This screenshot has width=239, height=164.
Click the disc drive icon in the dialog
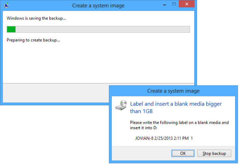(122, 105)
